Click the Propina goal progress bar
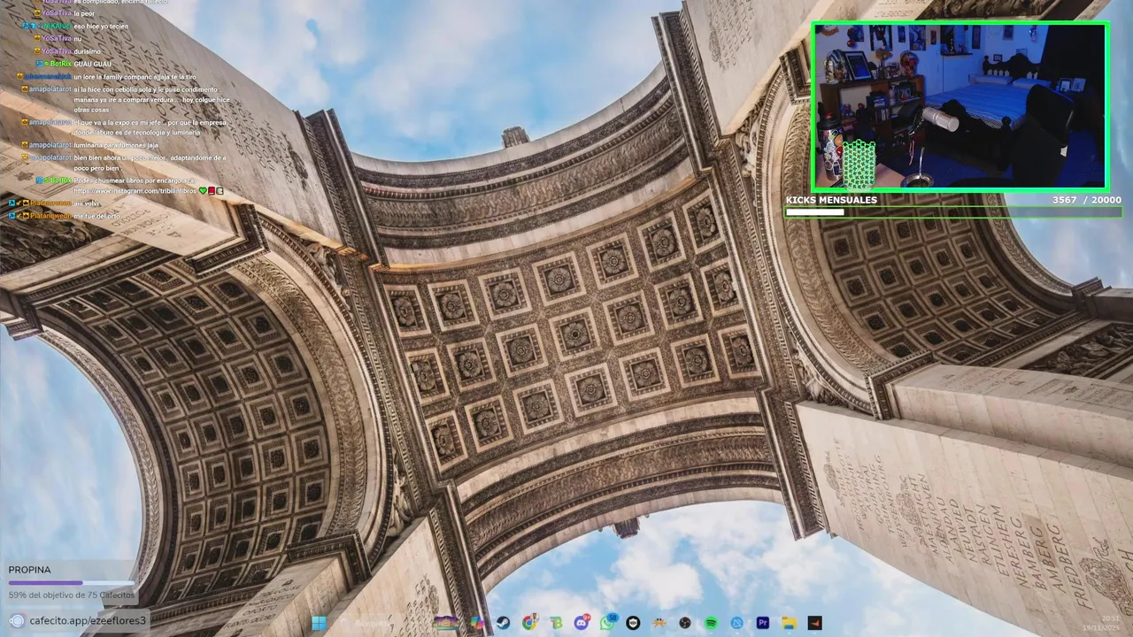 tap(72, 583)
